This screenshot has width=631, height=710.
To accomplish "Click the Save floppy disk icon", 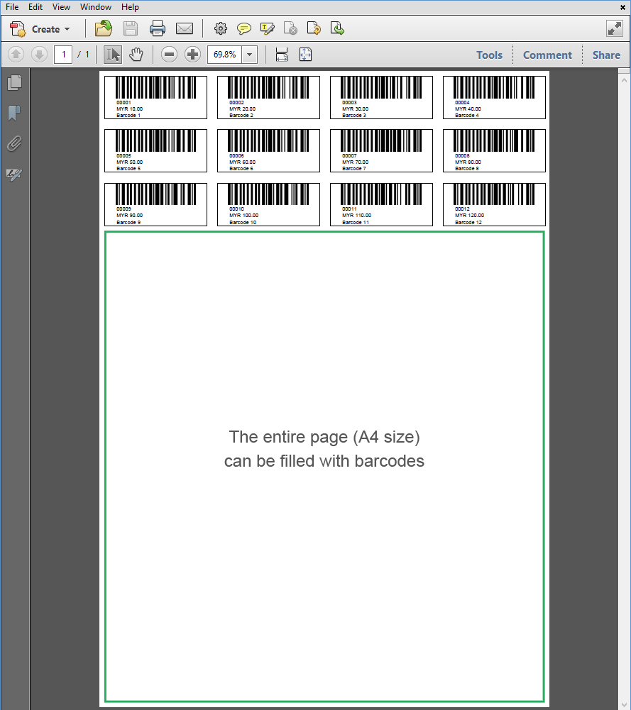I will pyautogui.click(x=131, y=28).
